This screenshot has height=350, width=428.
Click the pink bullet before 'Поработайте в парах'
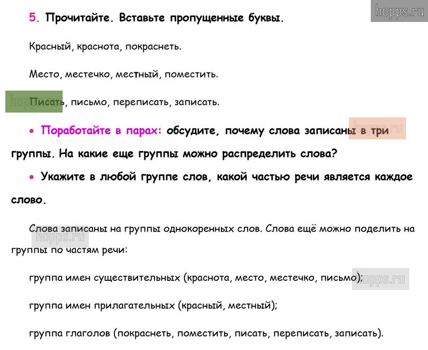(32, 131)
